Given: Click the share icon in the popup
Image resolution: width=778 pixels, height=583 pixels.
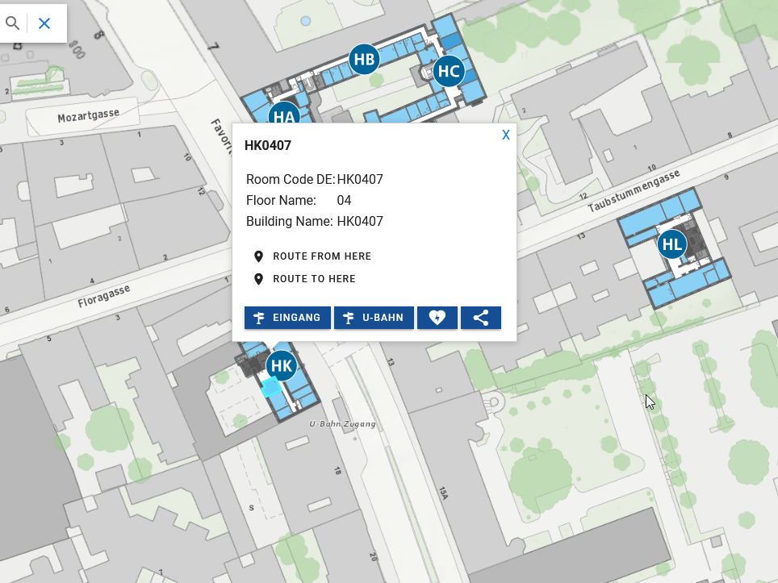Looking at the screenshot, I should tap(480, 317).
